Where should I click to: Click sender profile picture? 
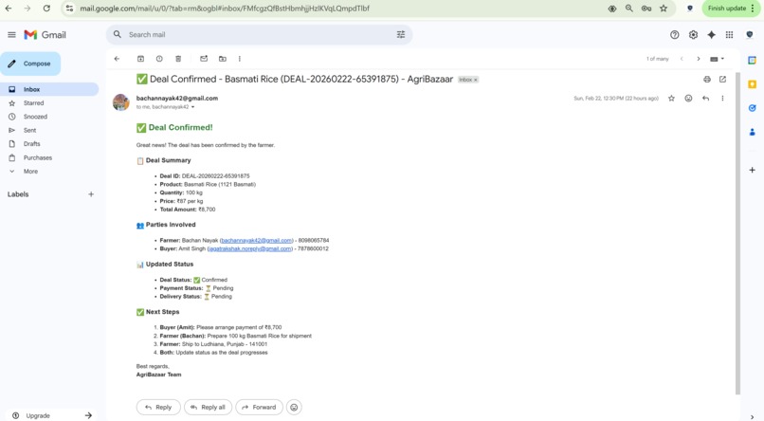tap(120, 102)
